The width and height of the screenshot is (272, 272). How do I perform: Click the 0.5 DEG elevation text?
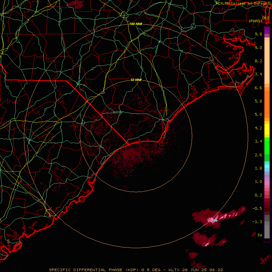151,270
